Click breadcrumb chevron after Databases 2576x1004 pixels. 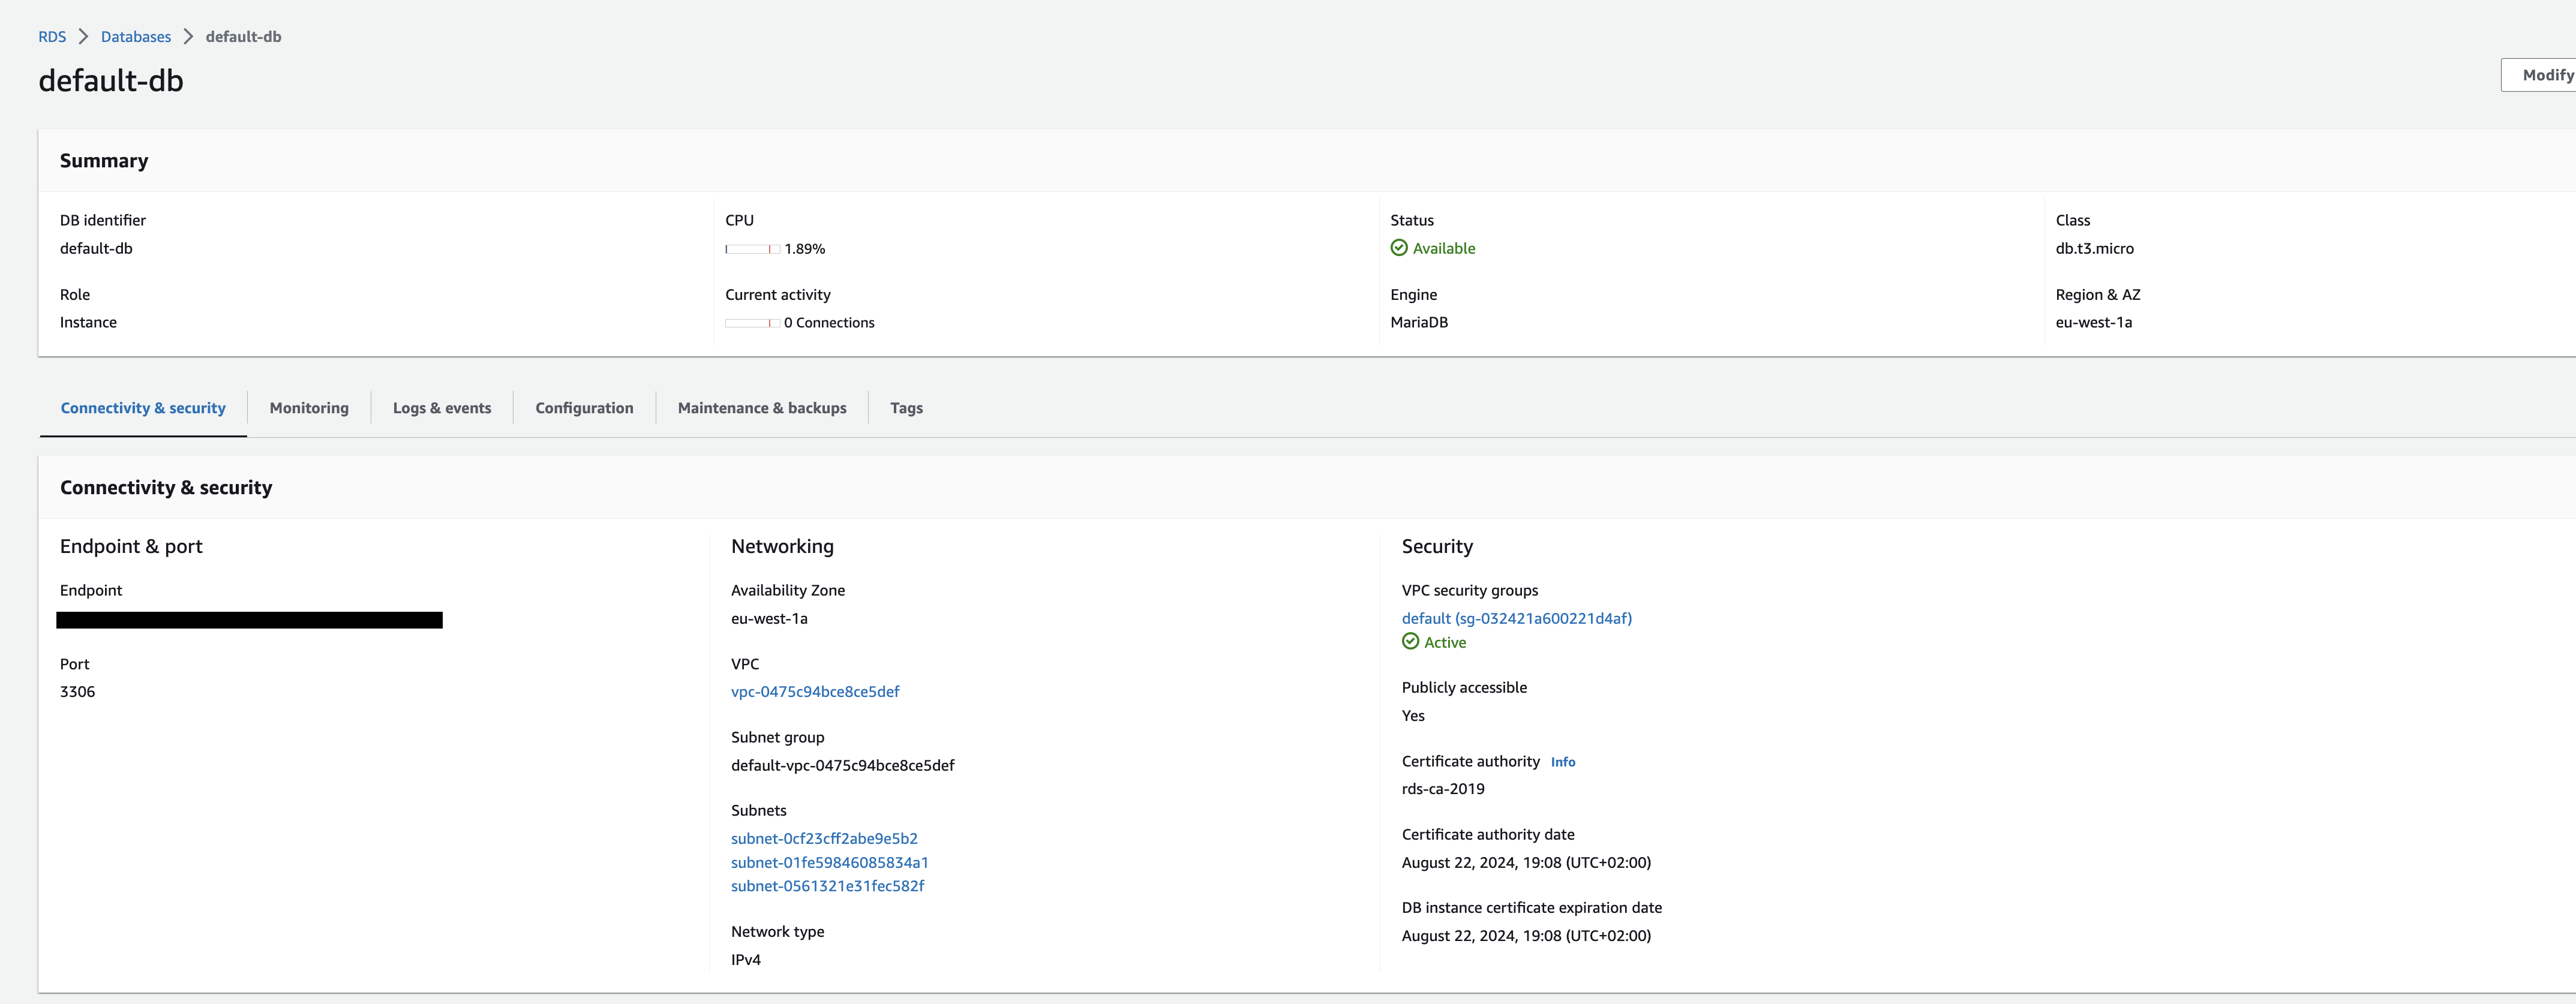click(x=188, y=37)
